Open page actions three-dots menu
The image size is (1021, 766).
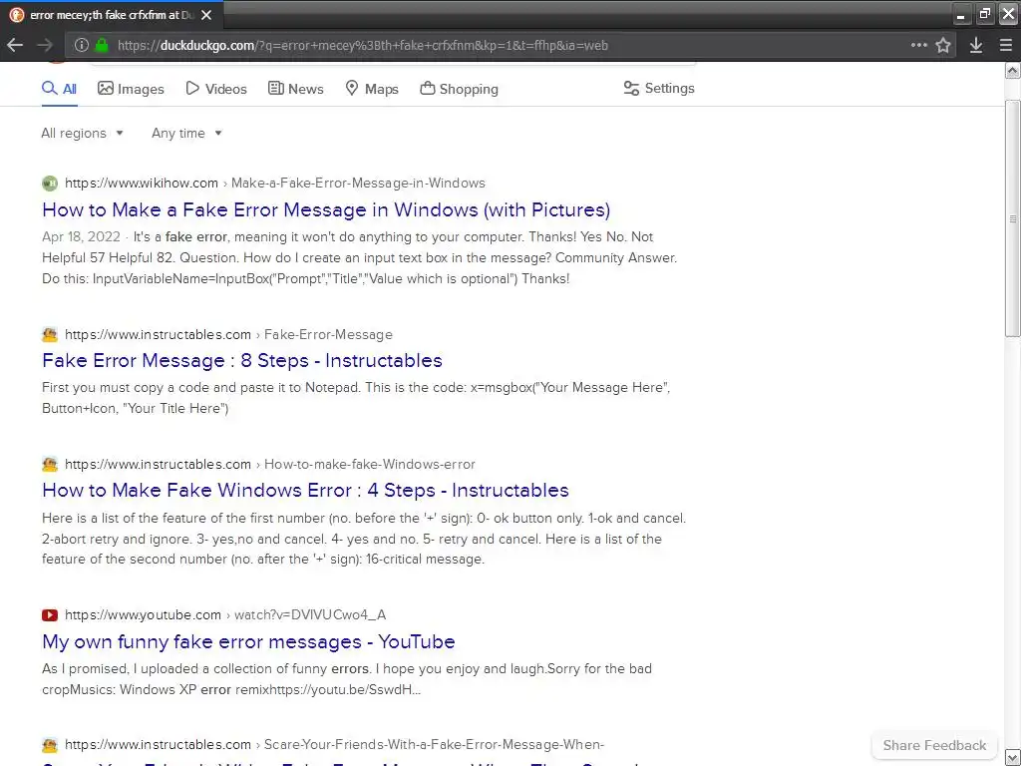coord(918,45)
